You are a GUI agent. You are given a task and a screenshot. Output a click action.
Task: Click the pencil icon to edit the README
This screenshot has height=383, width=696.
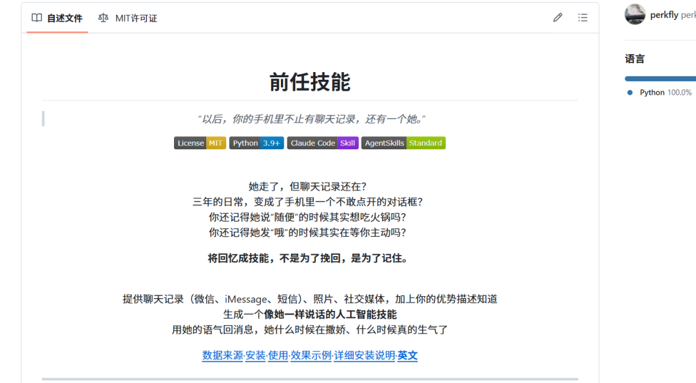tap(557, 17)
